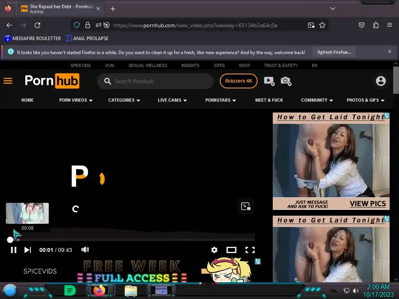Viewport: 399px width, 299px height.
Task: Go to the HOME nav item
Action: pyautogui.click(x=28, y=100)
